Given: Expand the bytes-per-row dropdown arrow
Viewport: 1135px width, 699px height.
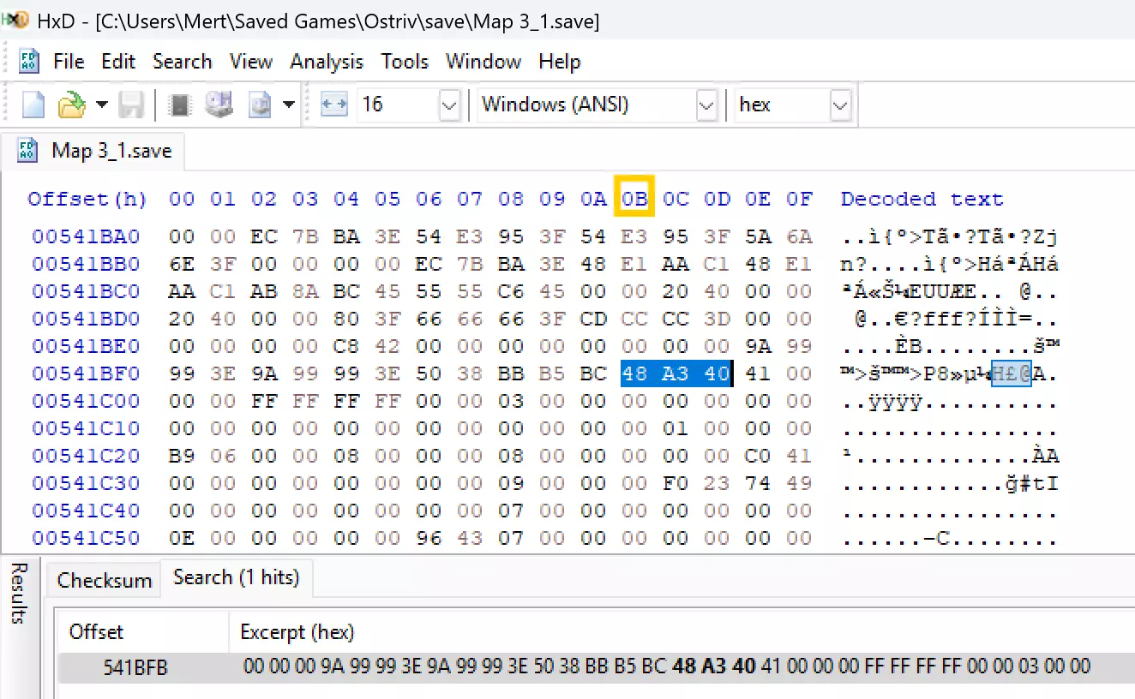Looking at the screenshot, I should (x=450, y=105).
